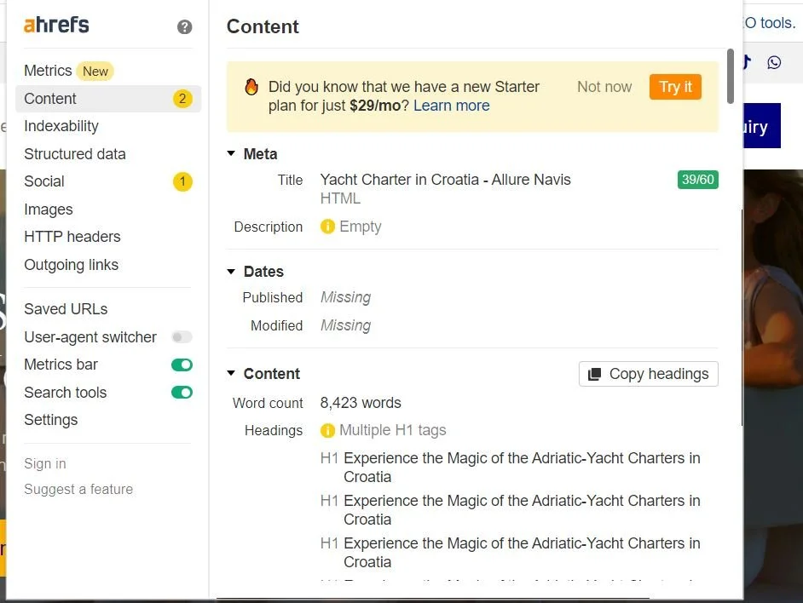Turn off the Metrics bar toggle
803x603 pixels.
pyautogui.click(x=182, y=365)
